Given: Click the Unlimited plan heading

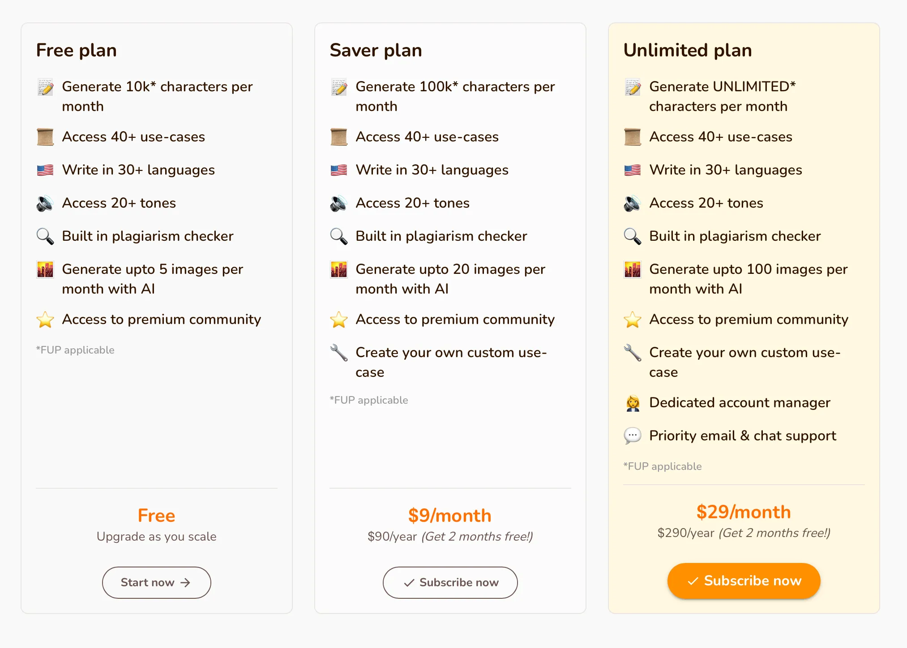Looking at the screenshot, I should tap(687, 50).
